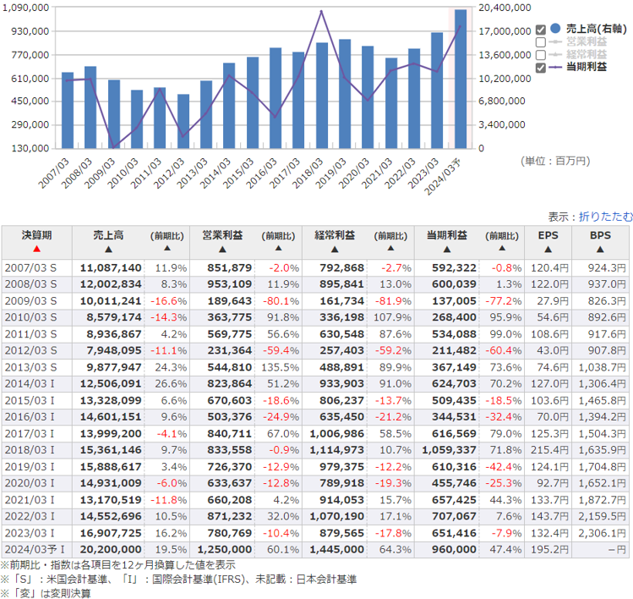This screenshot has width=633, height=599.
Task: Click red sort arrow under 決算期
Action: 36,250
